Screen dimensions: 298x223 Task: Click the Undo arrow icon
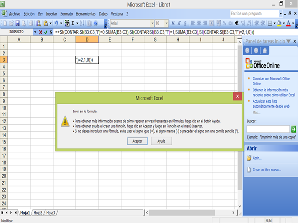pyautogui.click(x=56, y=23)
